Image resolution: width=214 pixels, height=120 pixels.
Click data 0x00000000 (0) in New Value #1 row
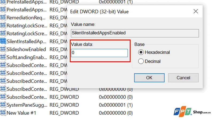coord(116,113)
